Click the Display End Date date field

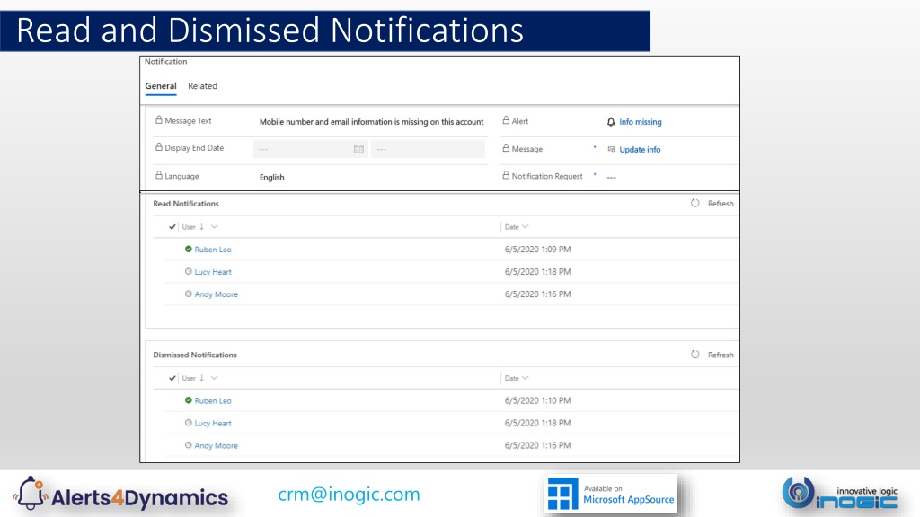point(310,149)
